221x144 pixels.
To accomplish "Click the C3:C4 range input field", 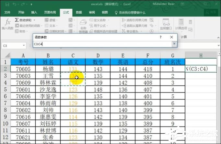I will pyautogui.click(x=102, y=44).
